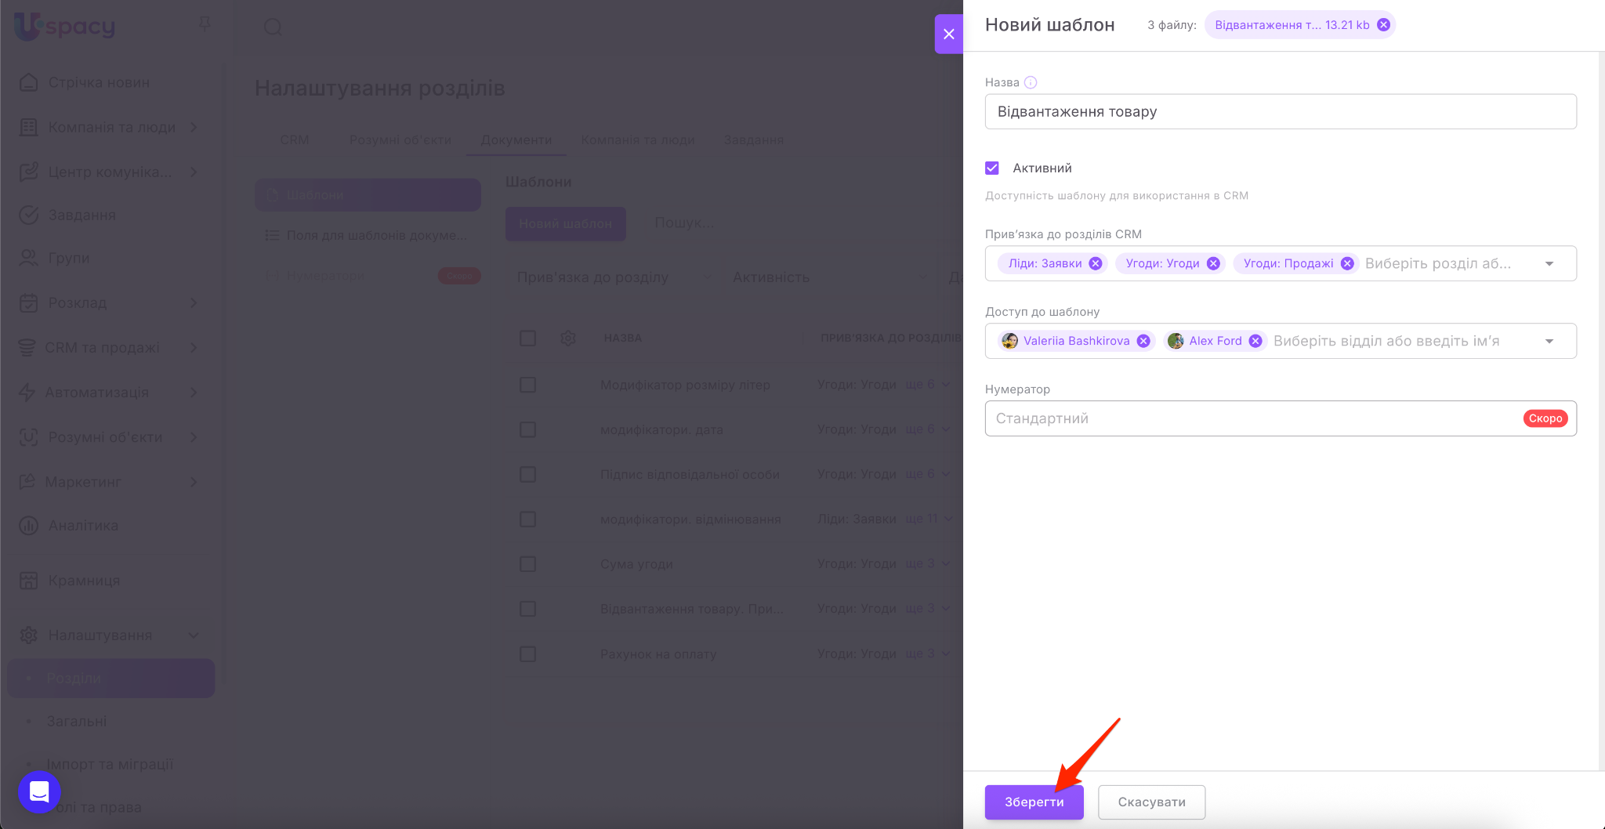Uncheck the Активний checkbox
Viewport: 1605px width, 829px height.
(x=992, y=168)
